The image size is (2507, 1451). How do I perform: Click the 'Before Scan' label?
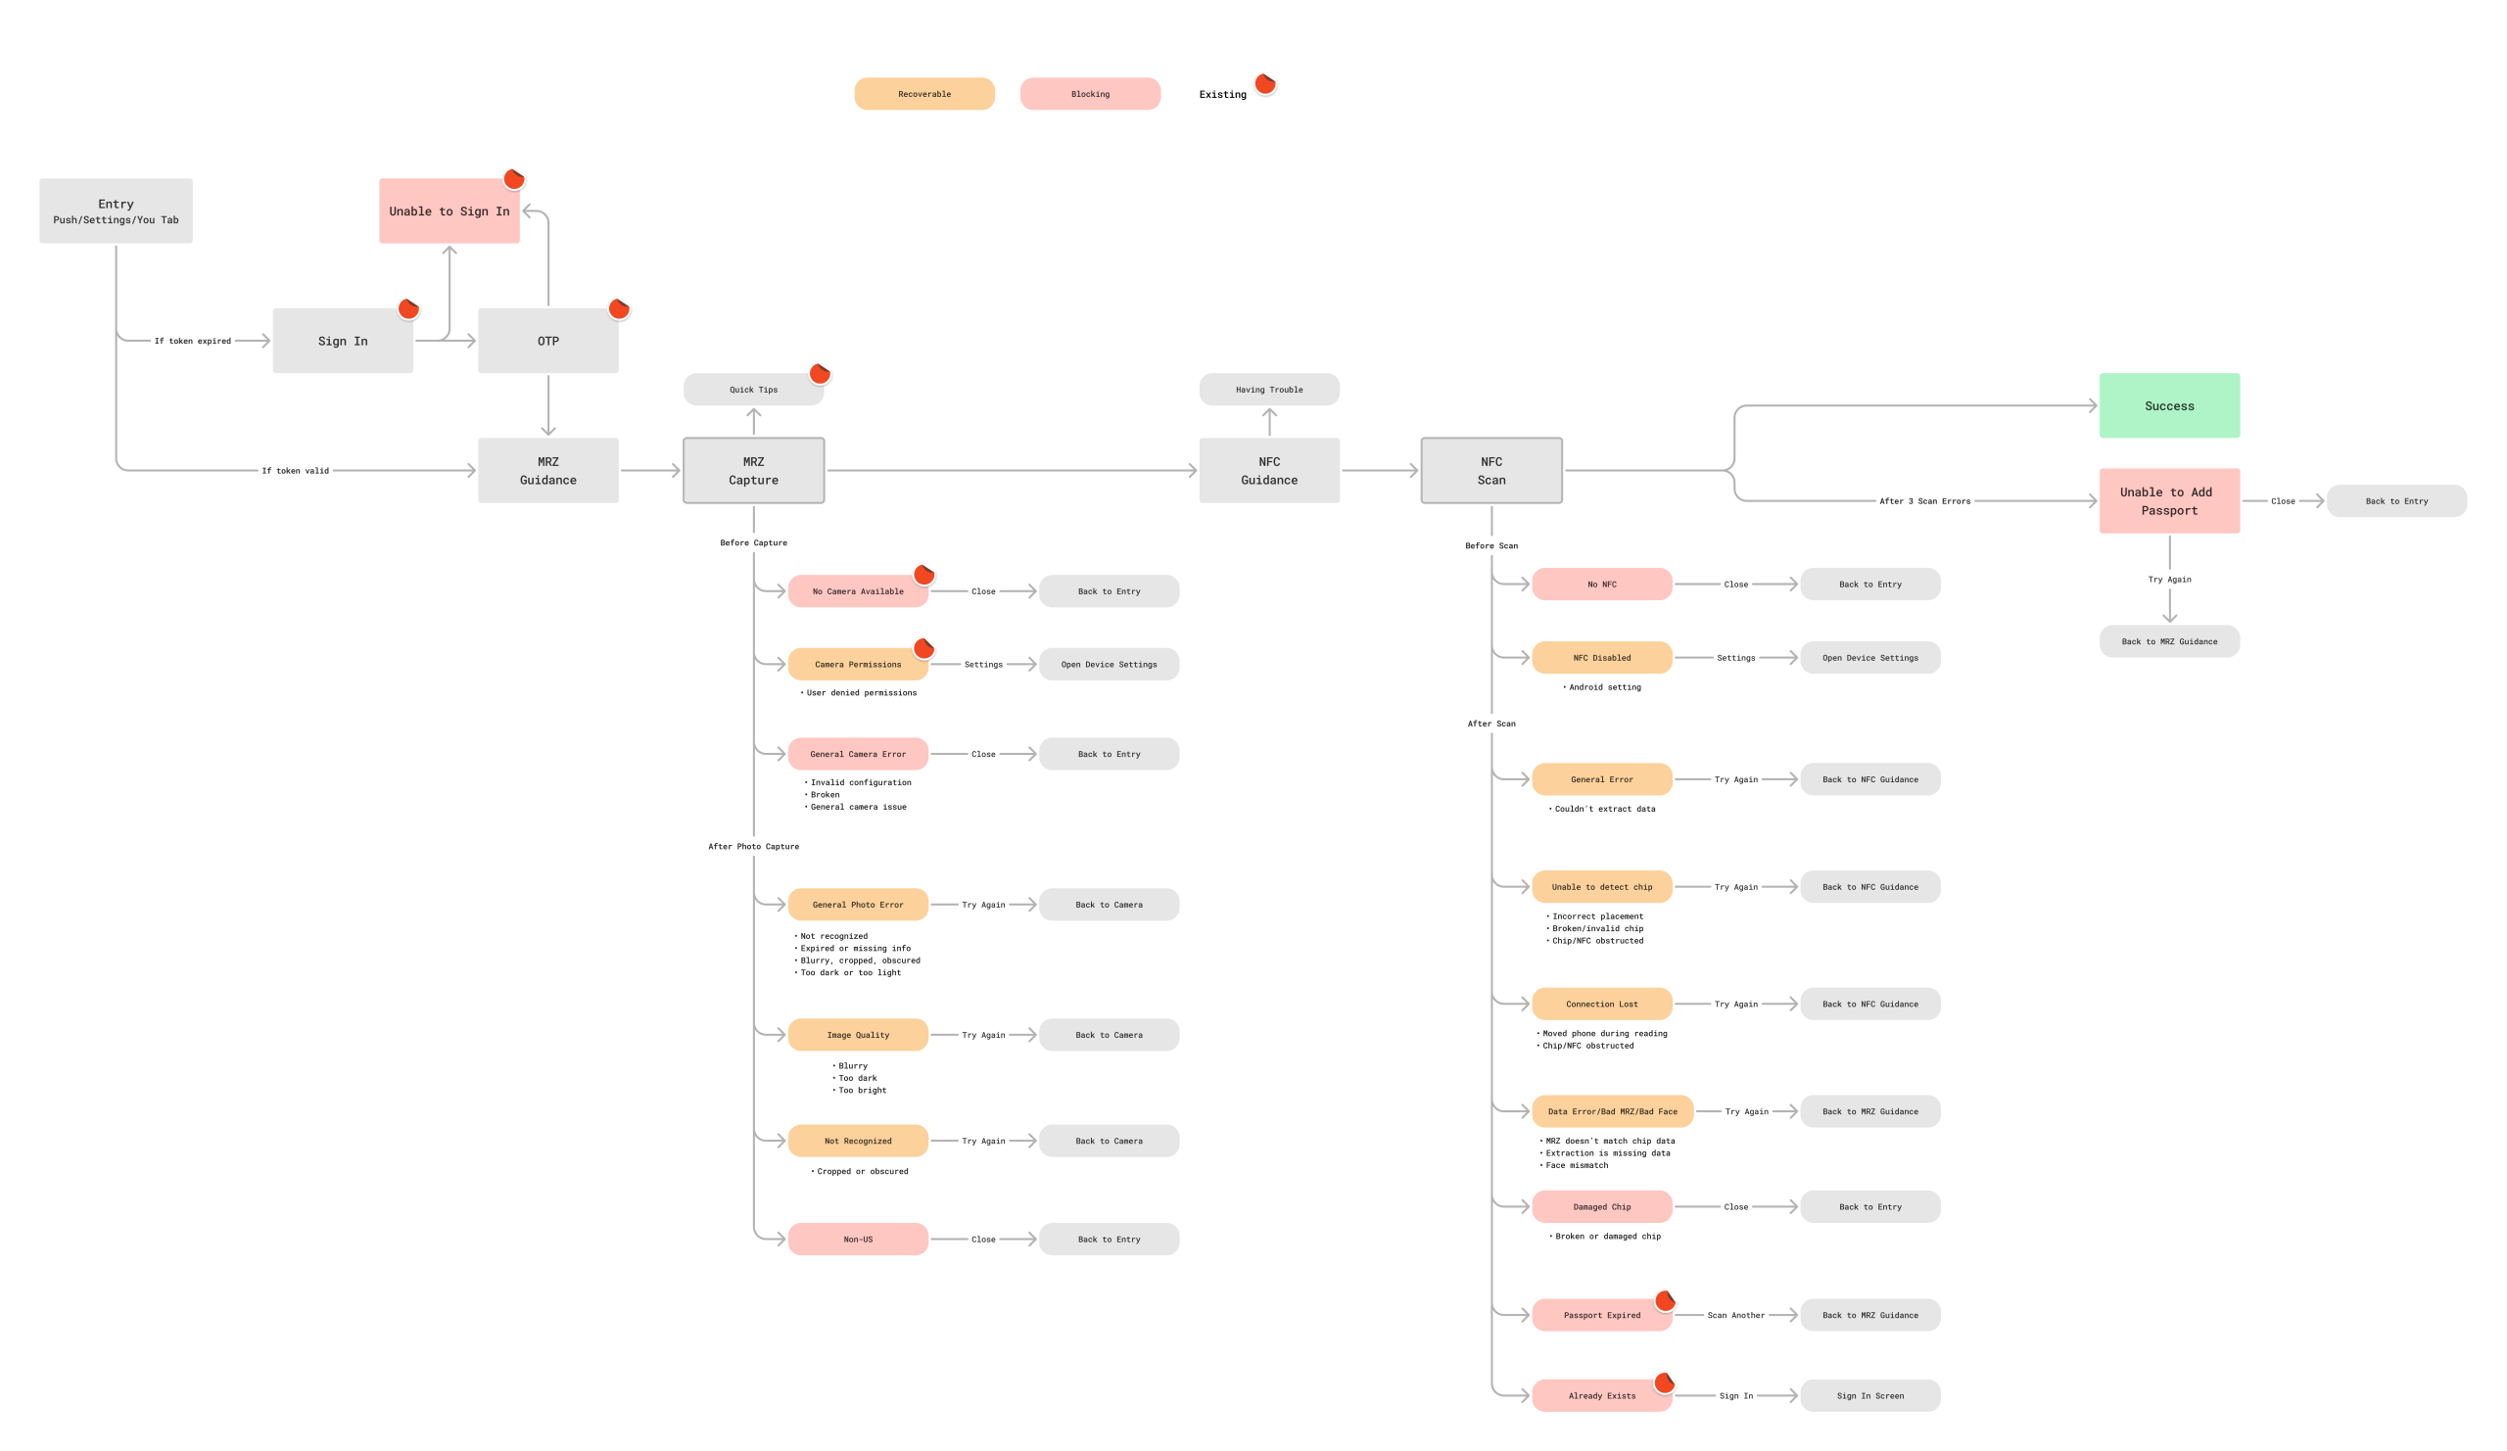[1491, 545]
